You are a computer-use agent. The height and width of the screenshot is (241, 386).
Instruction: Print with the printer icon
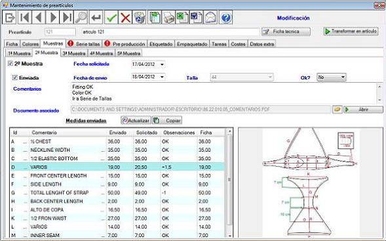click(x=168, y=17)
